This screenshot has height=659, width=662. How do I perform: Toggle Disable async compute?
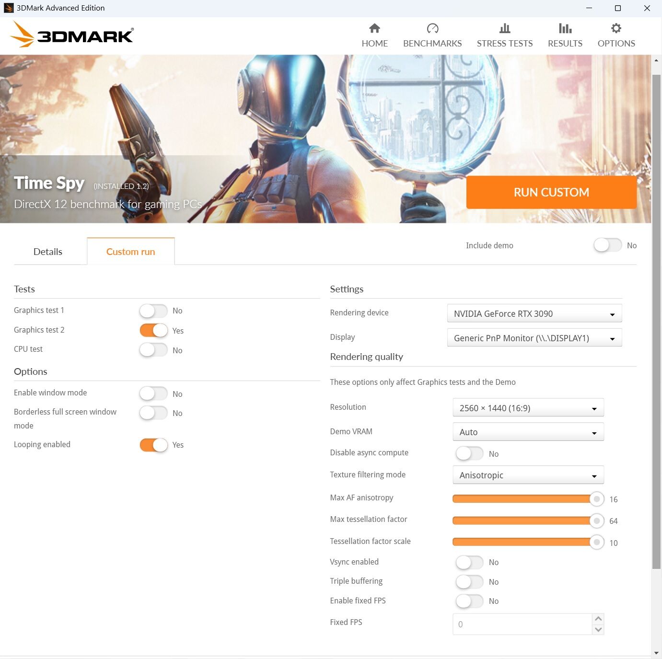tap(469, 453)
